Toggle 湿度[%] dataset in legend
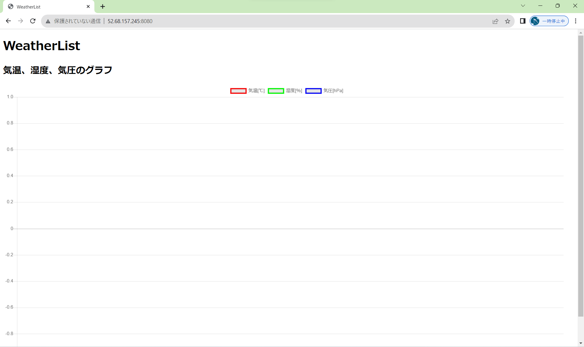 (x=294, y=91)
